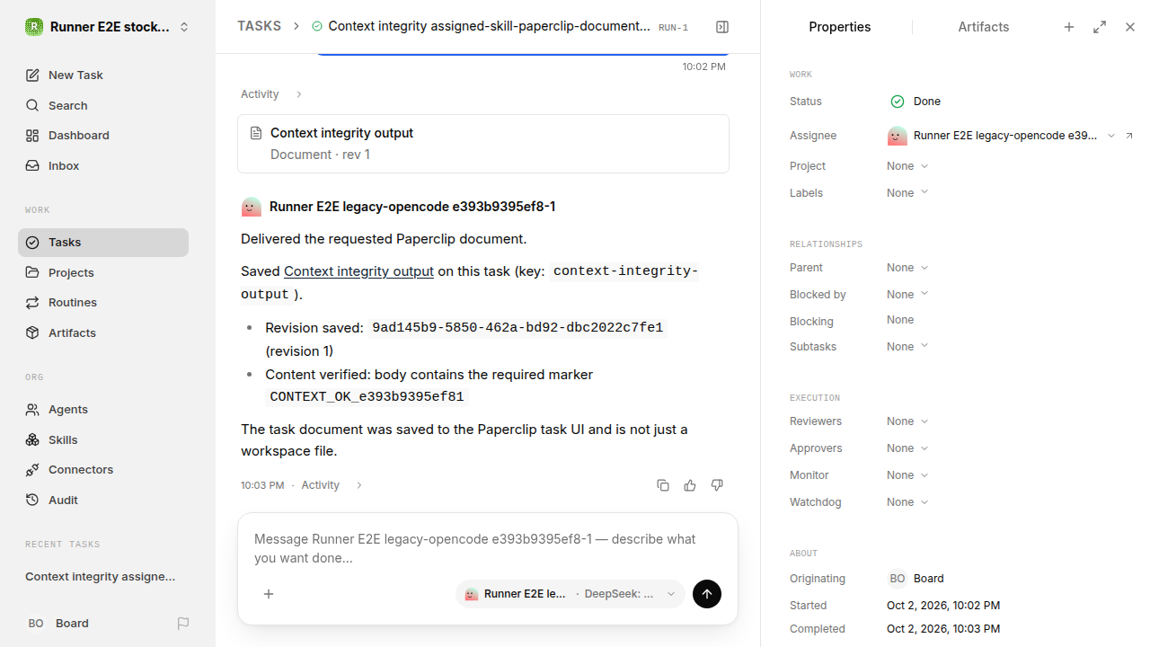This screenshot has width=1150, height=647.
Task: Click the Artifacts cube icon in sidebar
Action: tap(32, 332)
